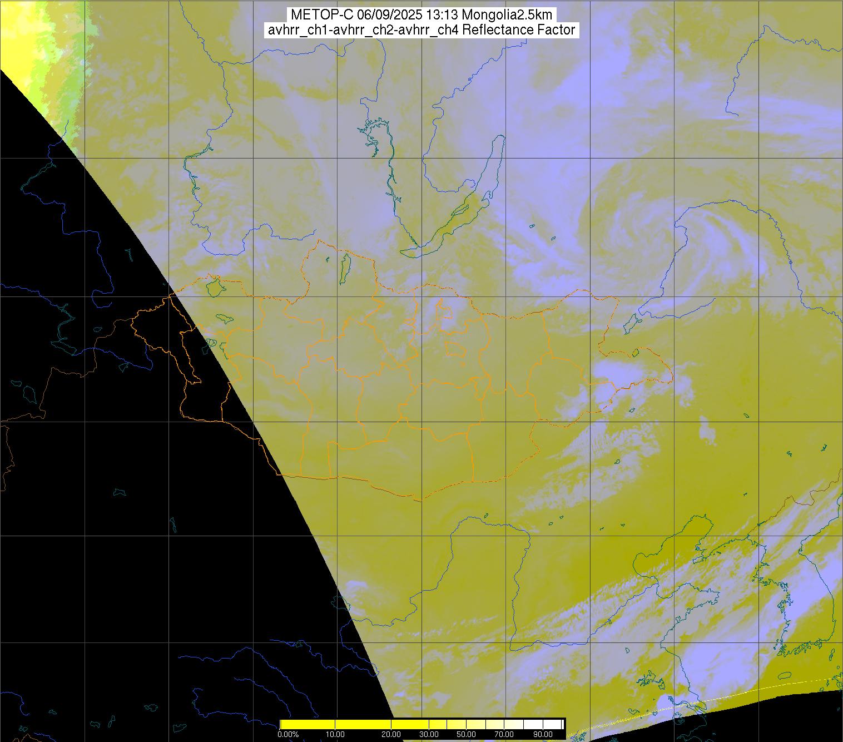Click the narrow vertical lake in northern Mongolia
Viewport: 843px width, 742px height.
pos(345,266)
